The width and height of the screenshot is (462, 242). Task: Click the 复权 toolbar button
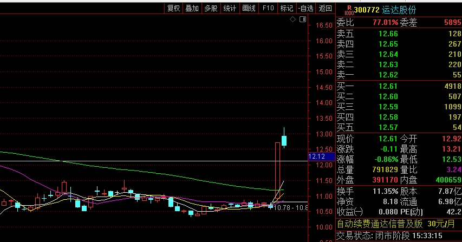coord(173,8)
